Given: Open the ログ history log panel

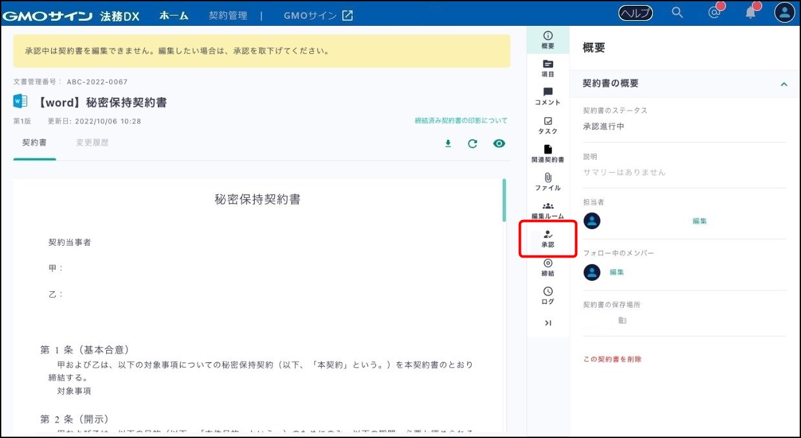Looking at the screenshot, I should [547, 295].
